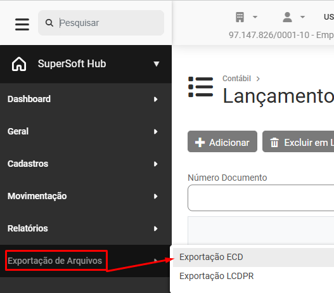Expand the SuperSoft Hub module dropdown arrow

tap(157, 64)
